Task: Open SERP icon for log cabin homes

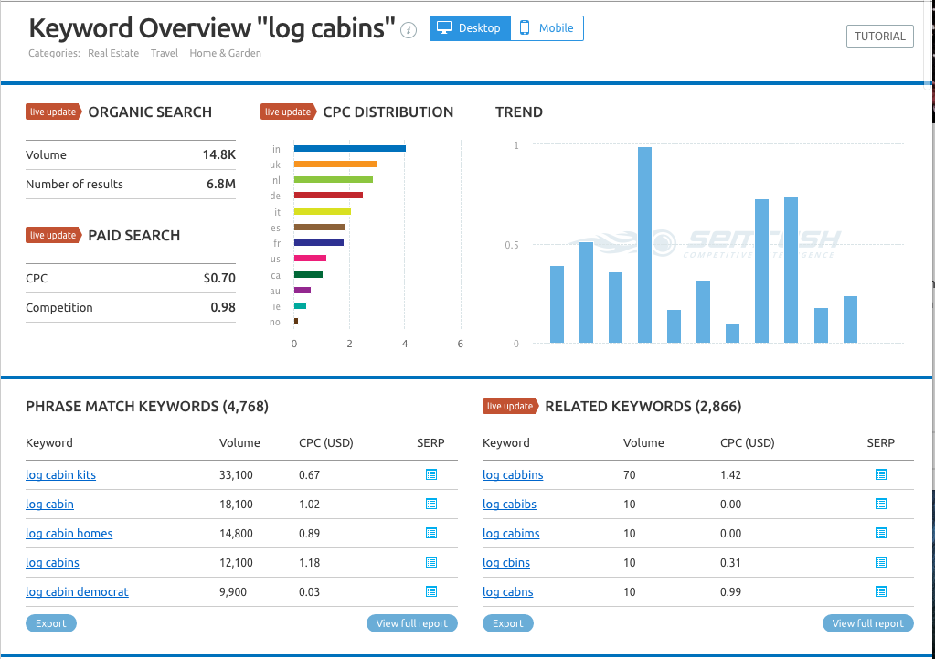Action: point(431,533)
